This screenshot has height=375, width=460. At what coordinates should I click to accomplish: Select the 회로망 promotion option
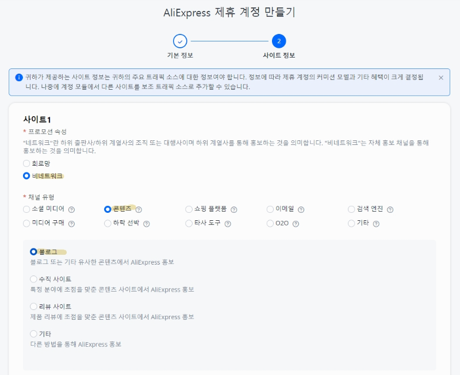point(26,163)
